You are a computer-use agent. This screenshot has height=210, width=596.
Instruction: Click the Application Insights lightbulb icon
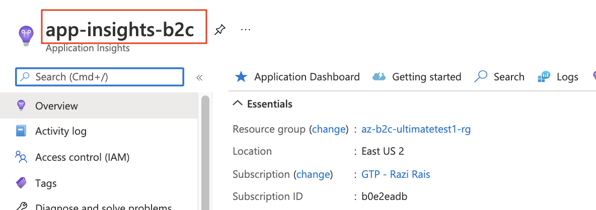[26, 36]
